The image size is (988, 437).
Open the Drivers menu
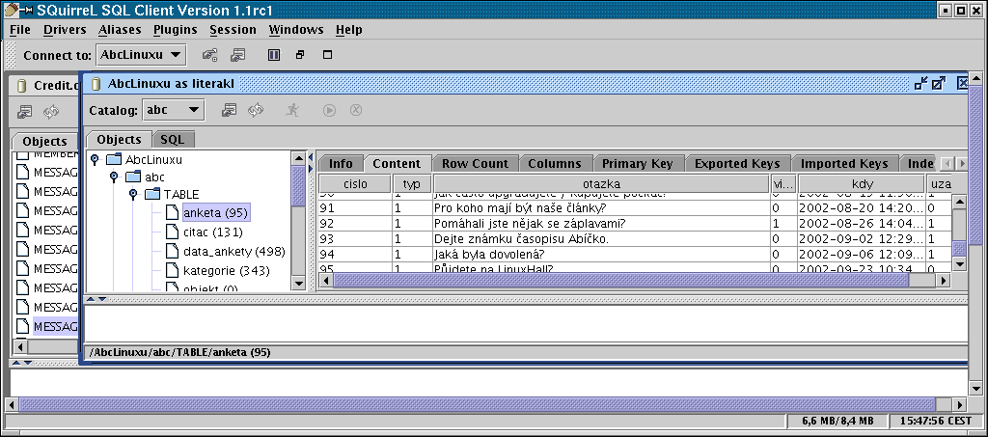click(65, 30)
